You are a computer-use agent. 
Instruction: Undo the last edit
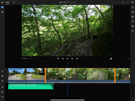(x=123, y=3)
